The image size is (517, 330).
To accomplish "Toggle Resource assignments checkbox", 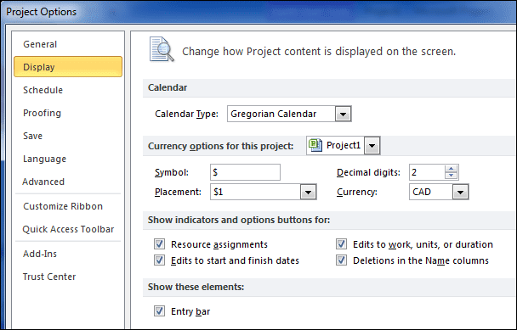I will (x=159, y=244).
